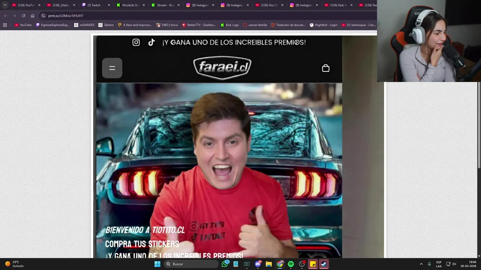481x270 pixels.
Task: Click the faraei.cl logo
Action: (222, 68)
